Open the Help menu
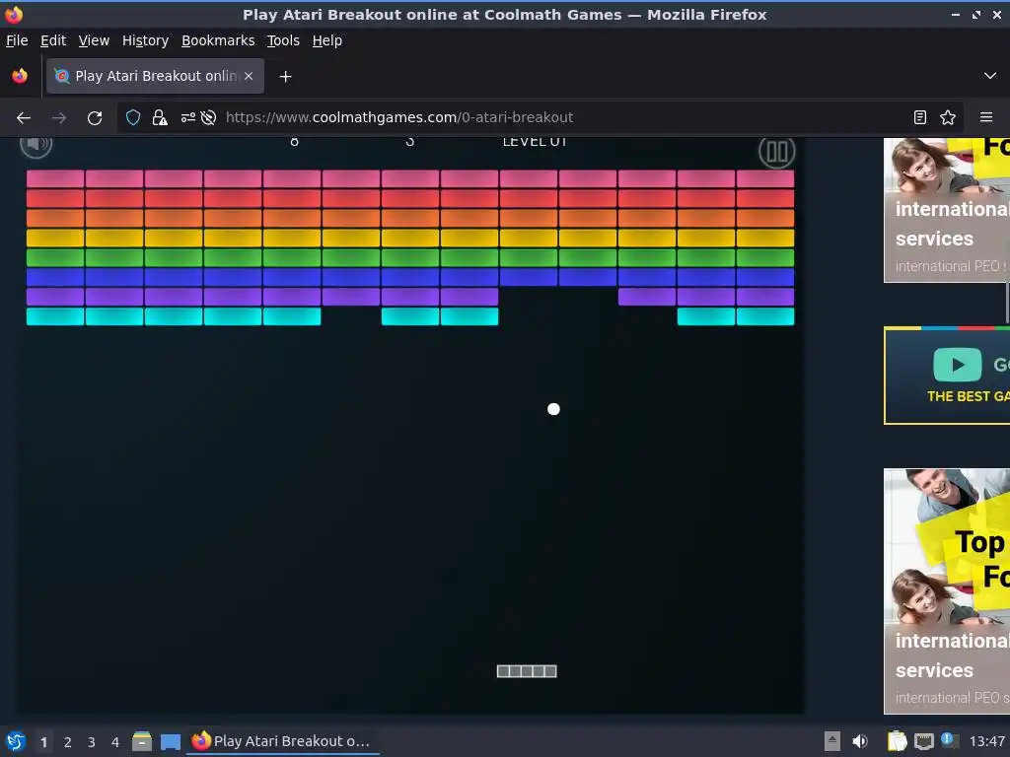This screenshot has height=757, width=1010. 327,40
